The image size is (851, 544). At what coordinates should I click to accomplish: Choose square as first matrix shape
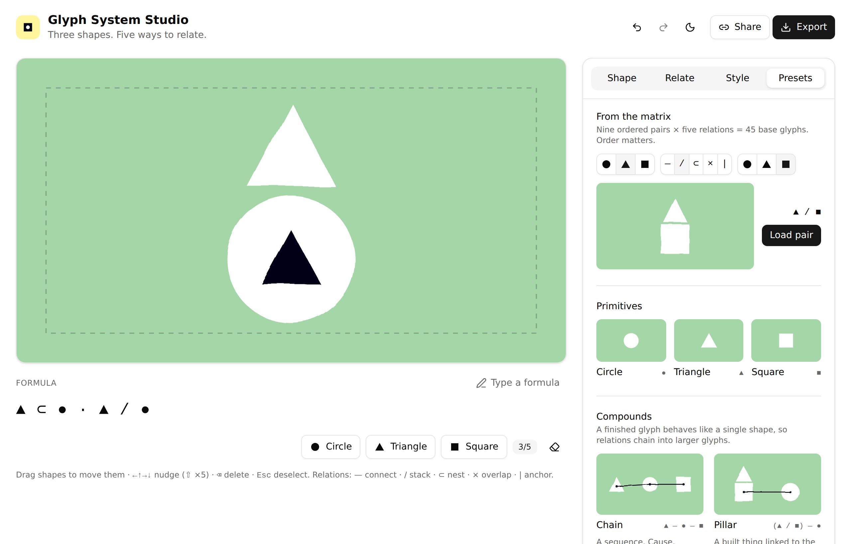[x=645, y=164]
